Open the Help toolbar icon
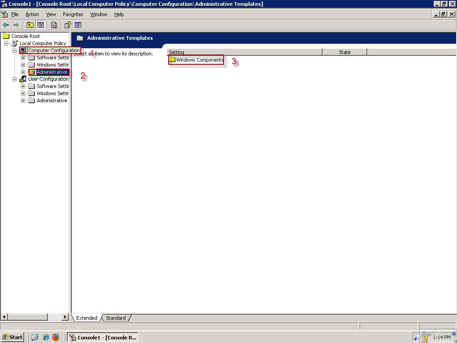The width and height of the screenshot is (457, 343). point(68,25)
